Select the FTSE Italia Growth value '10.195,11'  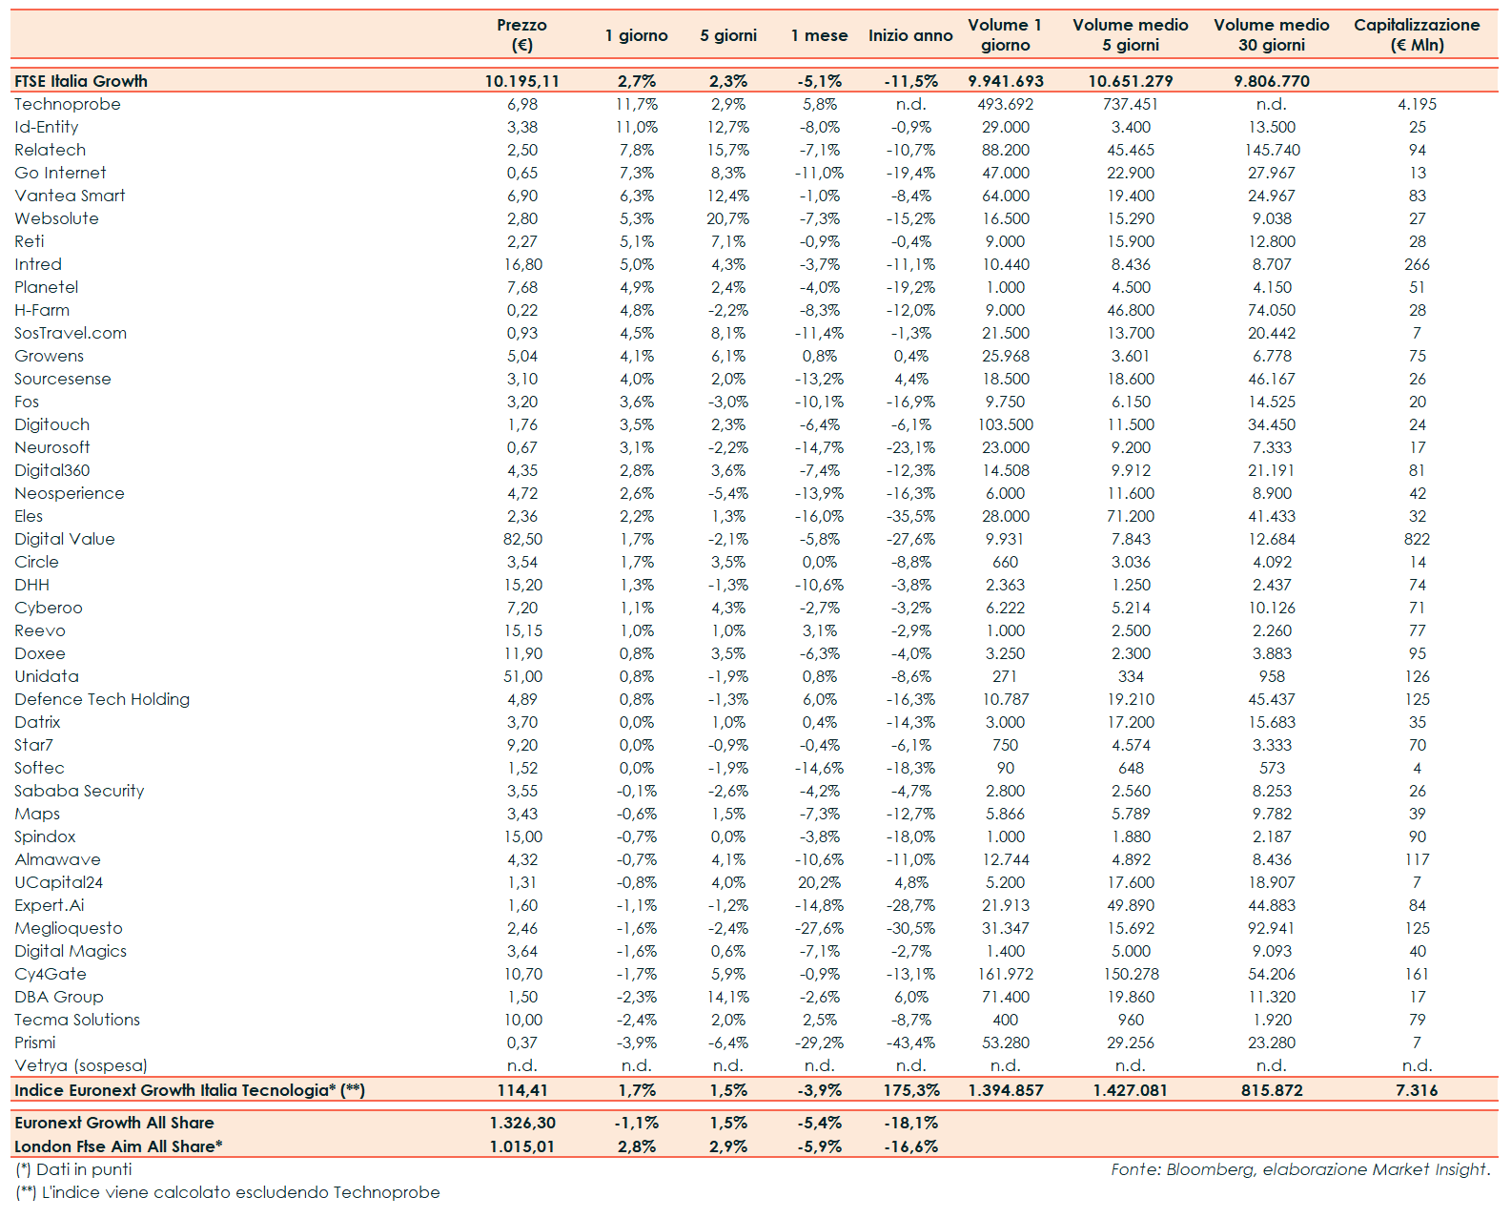[x=521, y=81]
